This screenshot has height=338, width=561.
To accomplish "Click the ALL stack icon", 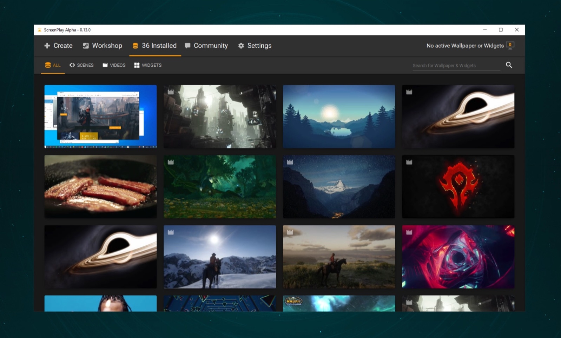I will 48,65.
